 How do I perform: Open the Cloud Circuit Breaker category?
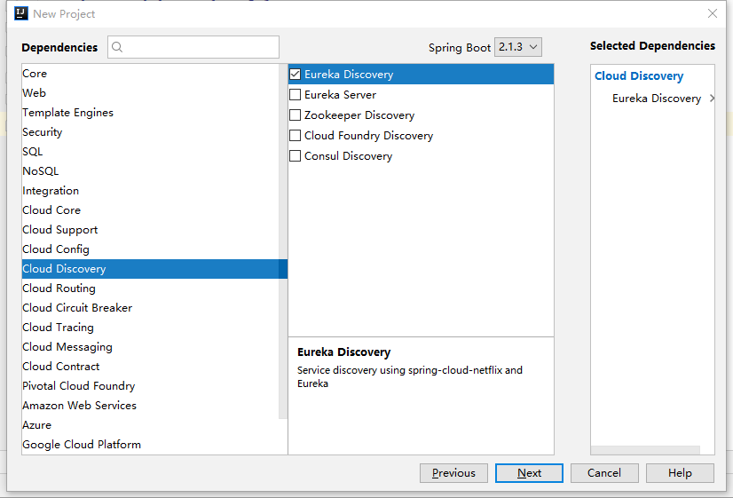click(x=150, y=308)
